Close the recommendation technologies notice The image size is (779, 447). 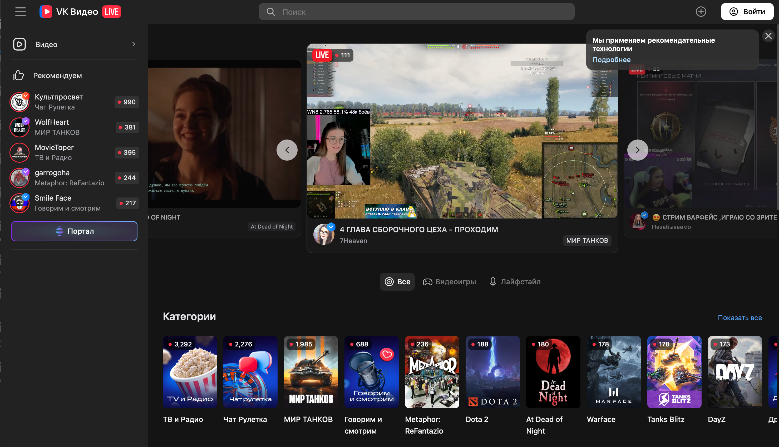(x=768, y=36)
